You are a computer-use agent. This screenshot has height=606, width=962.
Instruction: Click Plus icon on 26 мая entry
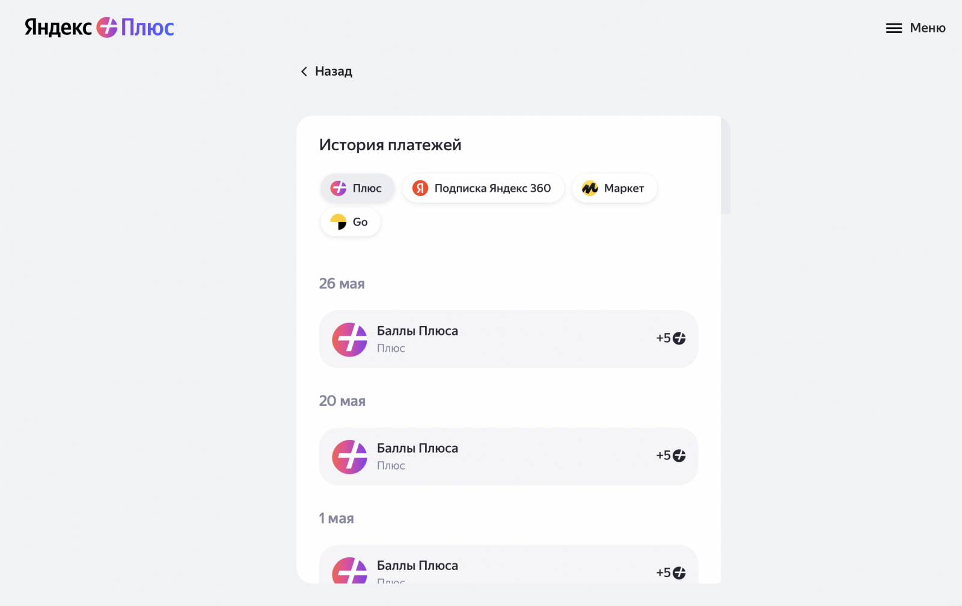click(349, 340)
